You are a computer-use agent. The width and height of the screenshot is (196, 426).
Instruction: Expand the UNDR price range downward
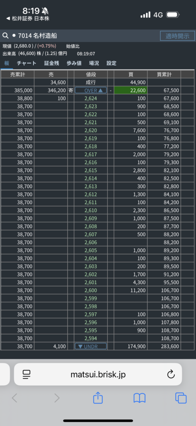91,347
